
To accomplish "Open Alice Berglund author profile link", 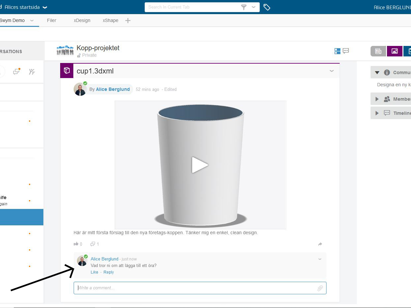I will (x=113, y=89).
